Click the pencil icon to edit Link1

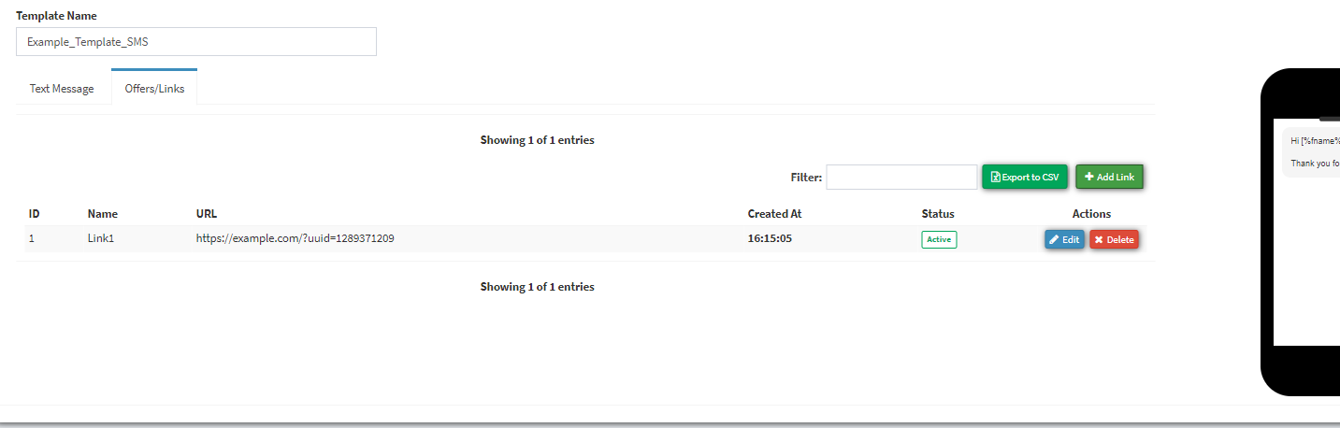(1055, 239)
